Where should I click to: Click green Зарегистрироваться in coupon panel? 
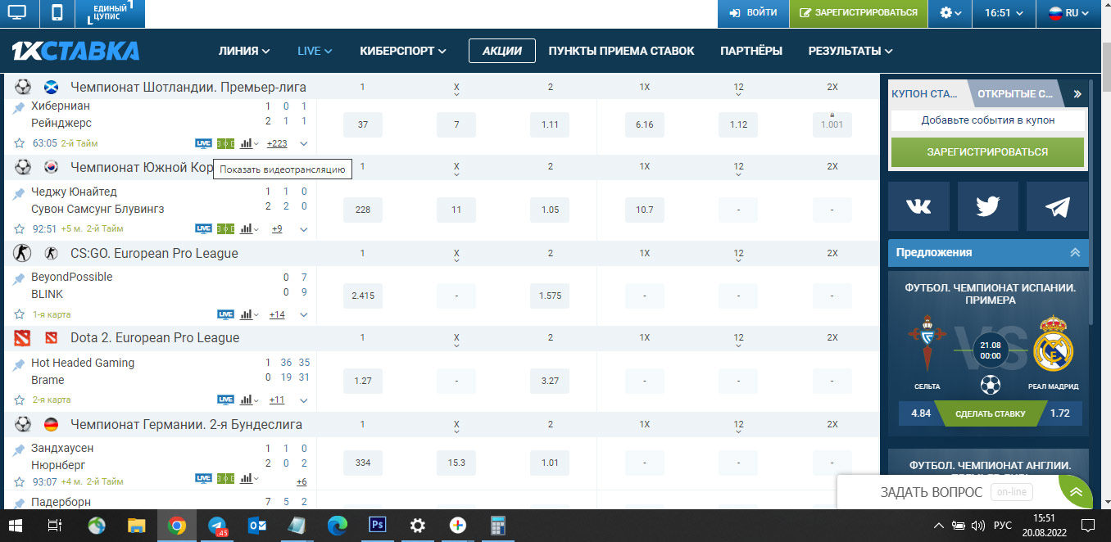coord(987,152)
